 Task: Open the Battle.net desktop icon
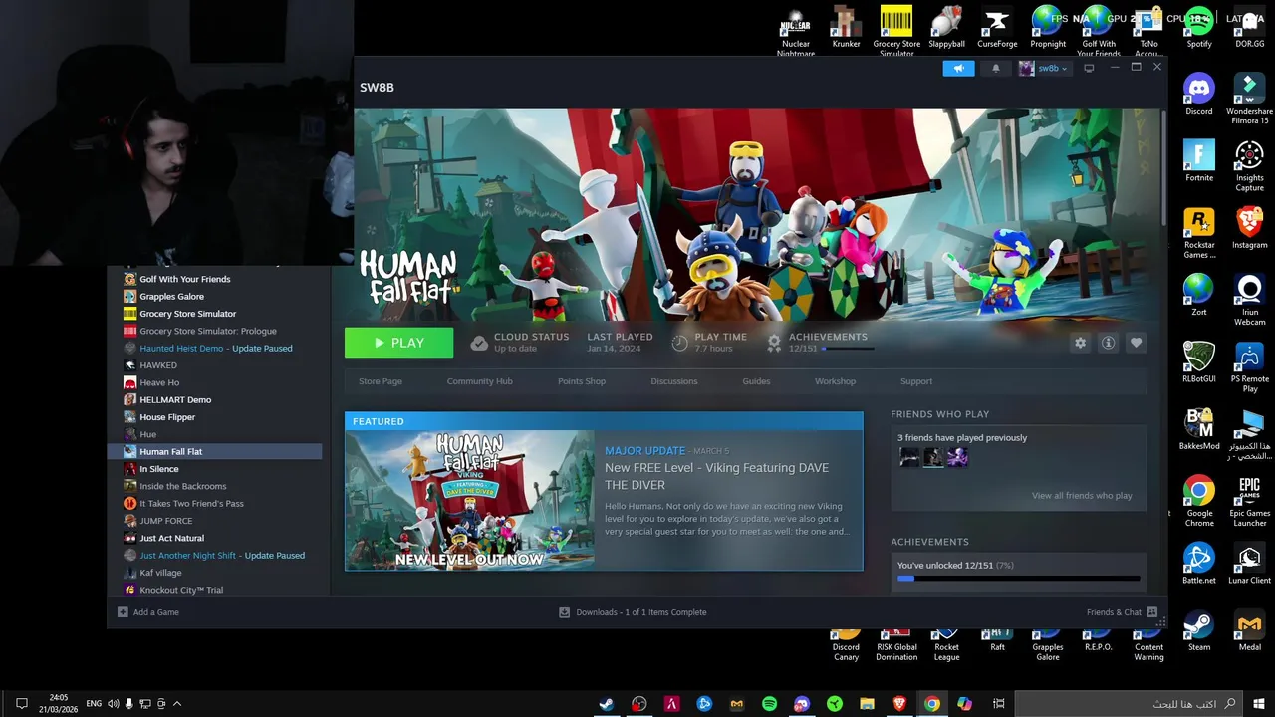pos(1199,564)
